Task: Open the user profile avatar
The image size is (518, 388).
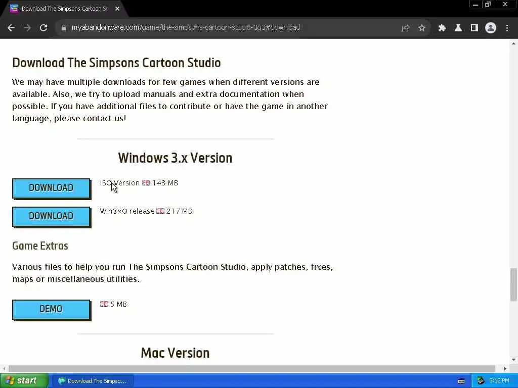Action: pos(491,28)
